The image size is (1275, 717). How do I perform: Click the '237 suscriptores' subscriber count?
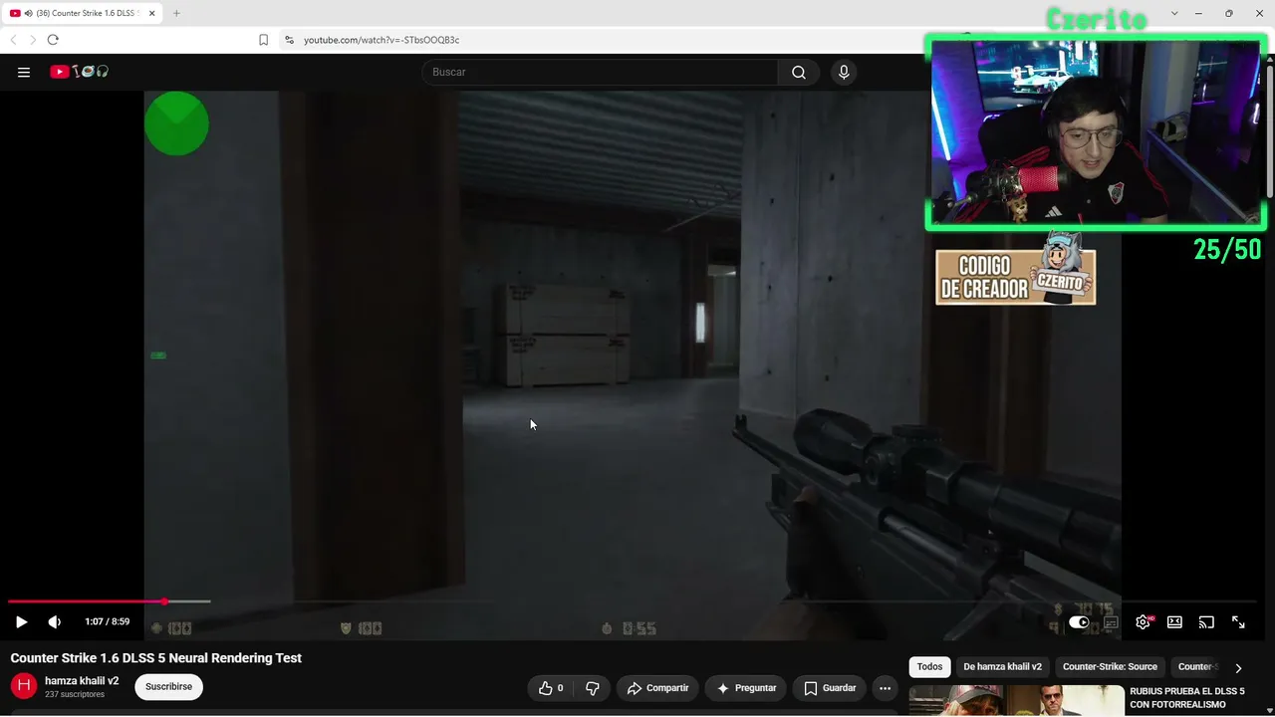pos(75,694)
